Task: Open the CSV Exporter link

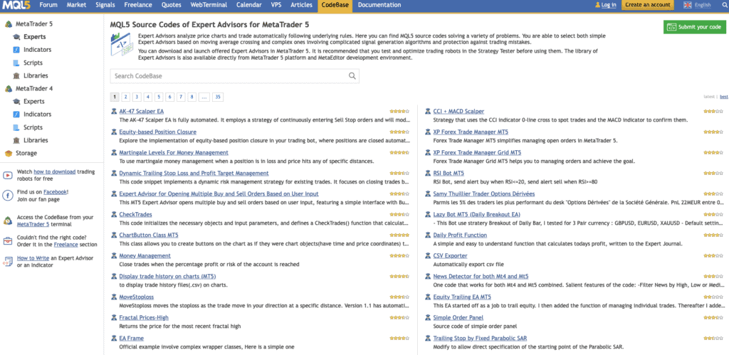Action: click(450, 255)
